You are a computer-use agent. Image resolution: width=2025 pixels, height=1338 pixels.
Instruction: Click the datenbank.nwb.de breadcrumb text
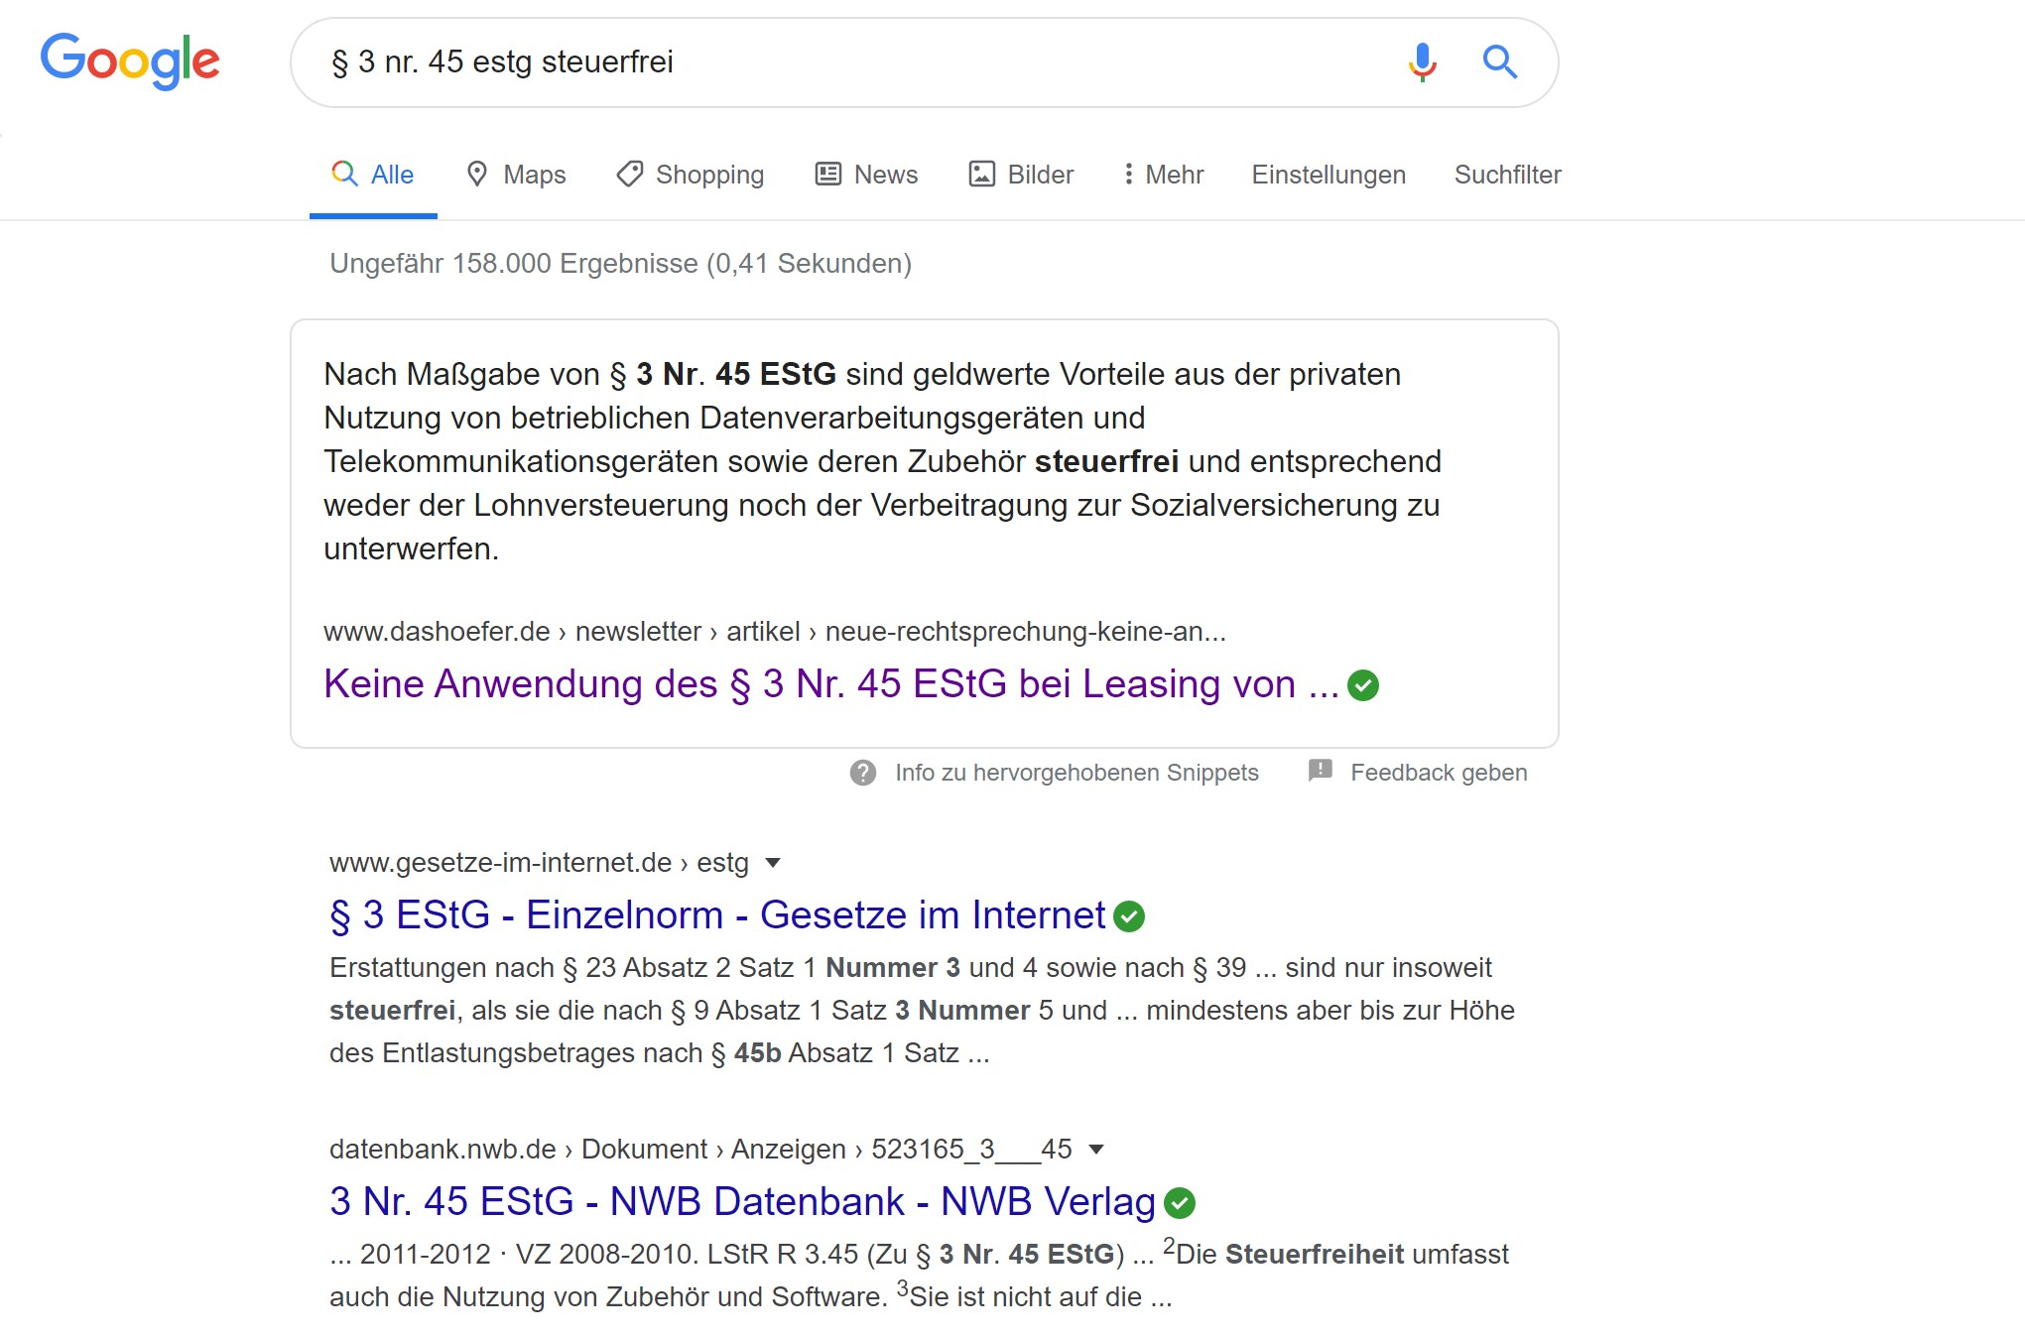coord(700,1150)
